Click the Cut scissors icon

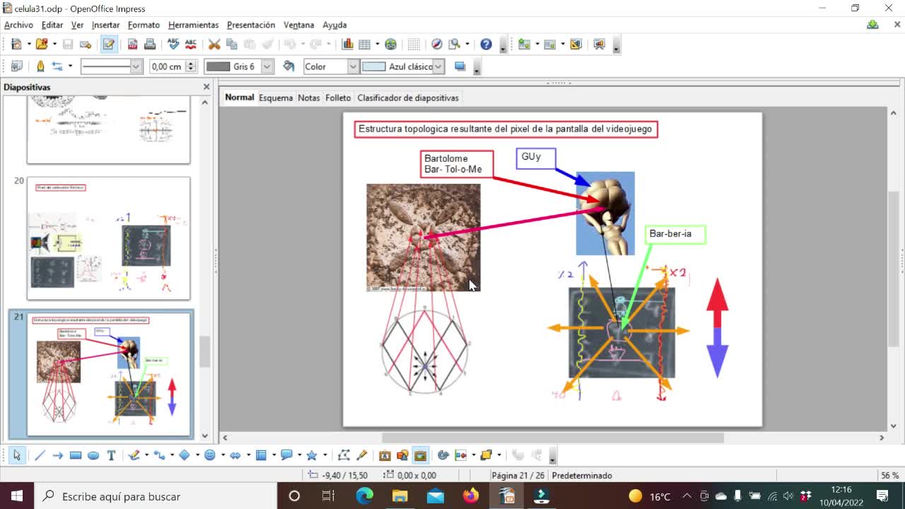214,44
